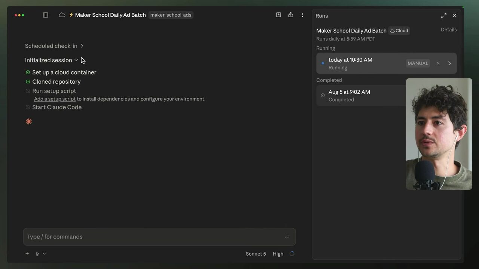Click the Start Claude Code step
The image size is (479, 269).
click(57, 107)
